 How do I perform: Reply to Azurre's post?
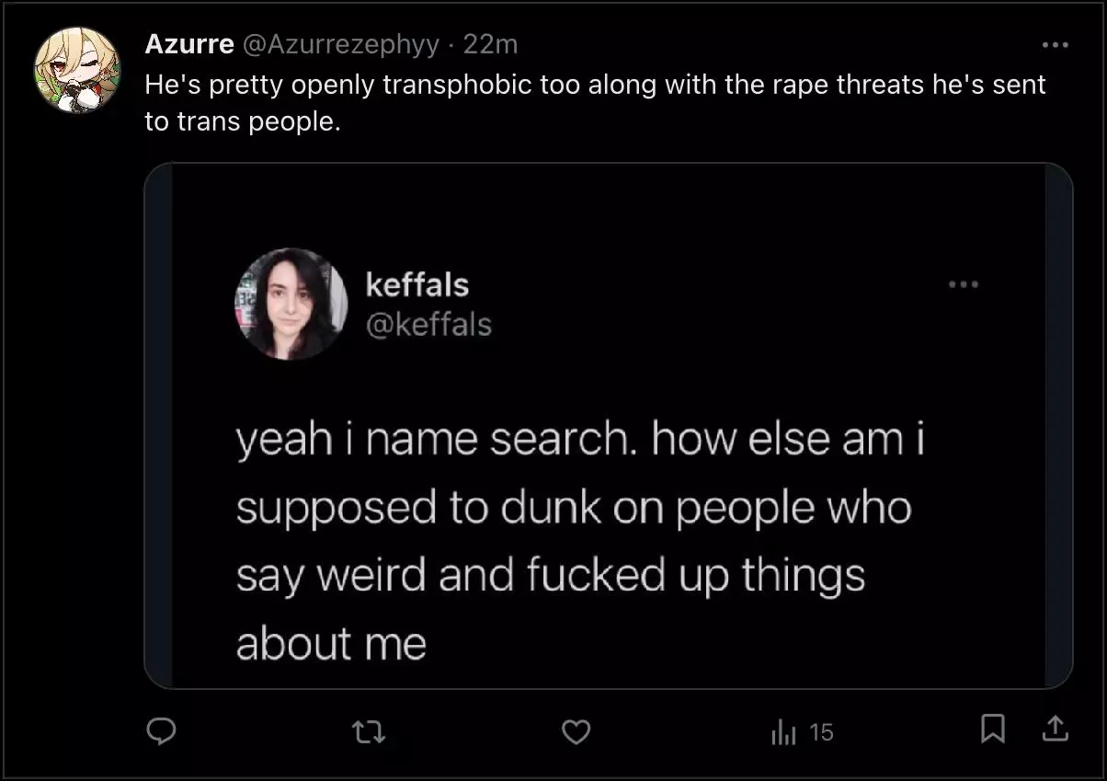tap(162, 731)
